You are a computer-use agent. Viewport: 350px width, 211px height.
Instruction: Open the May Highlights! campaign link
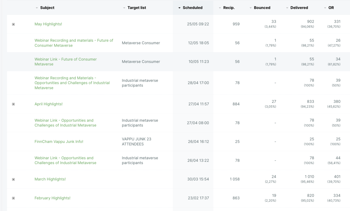48,24
